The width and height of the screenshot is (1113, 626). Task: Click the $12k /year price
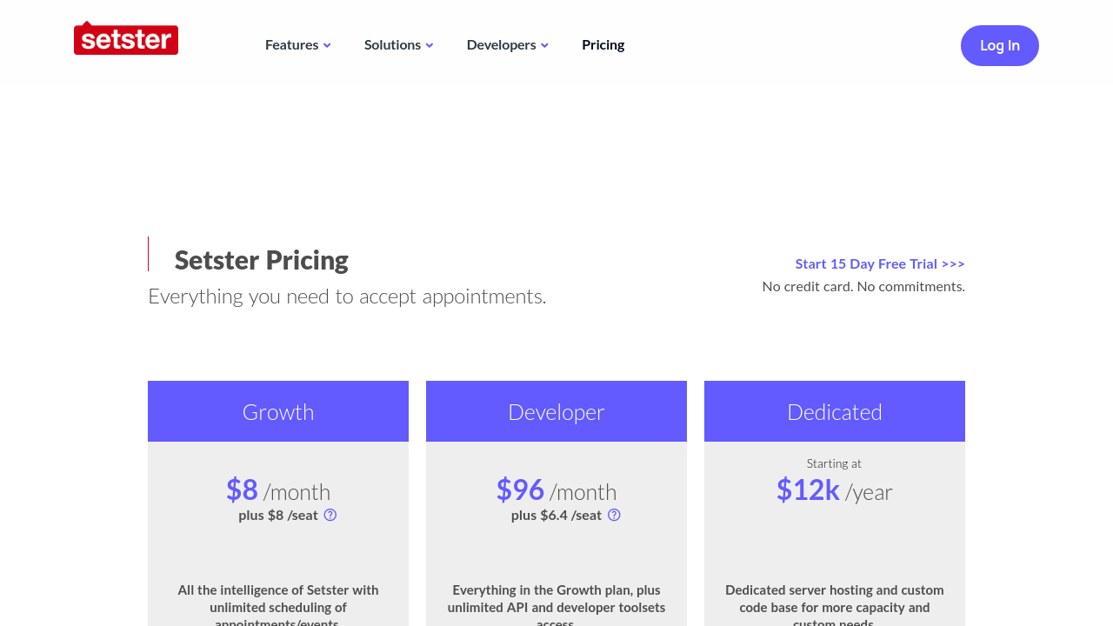tap(835, 490)
